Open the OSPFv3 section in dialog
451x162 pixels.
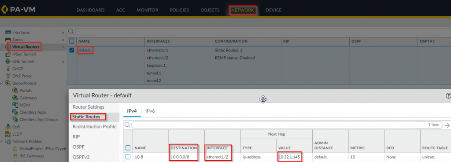click(81, 157)
